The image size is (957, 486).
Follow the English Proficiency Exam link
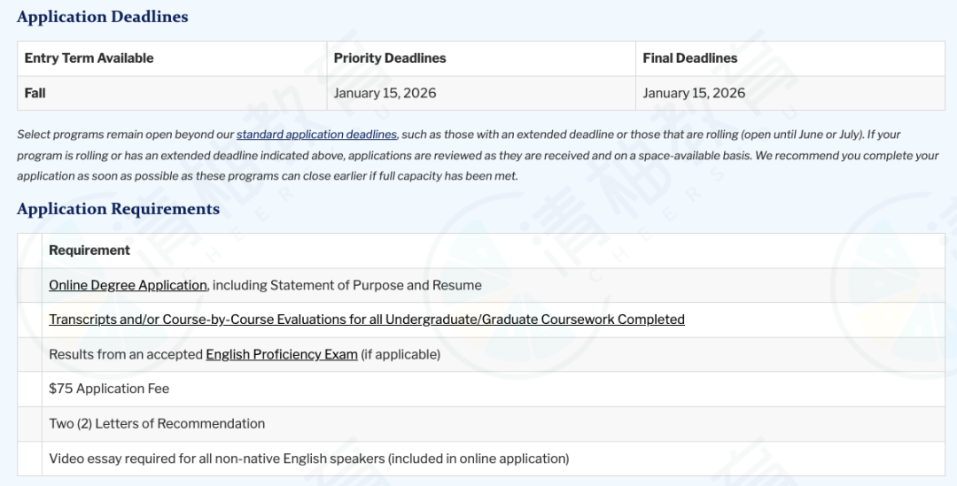pyautogui.click(x=281, y=354)
